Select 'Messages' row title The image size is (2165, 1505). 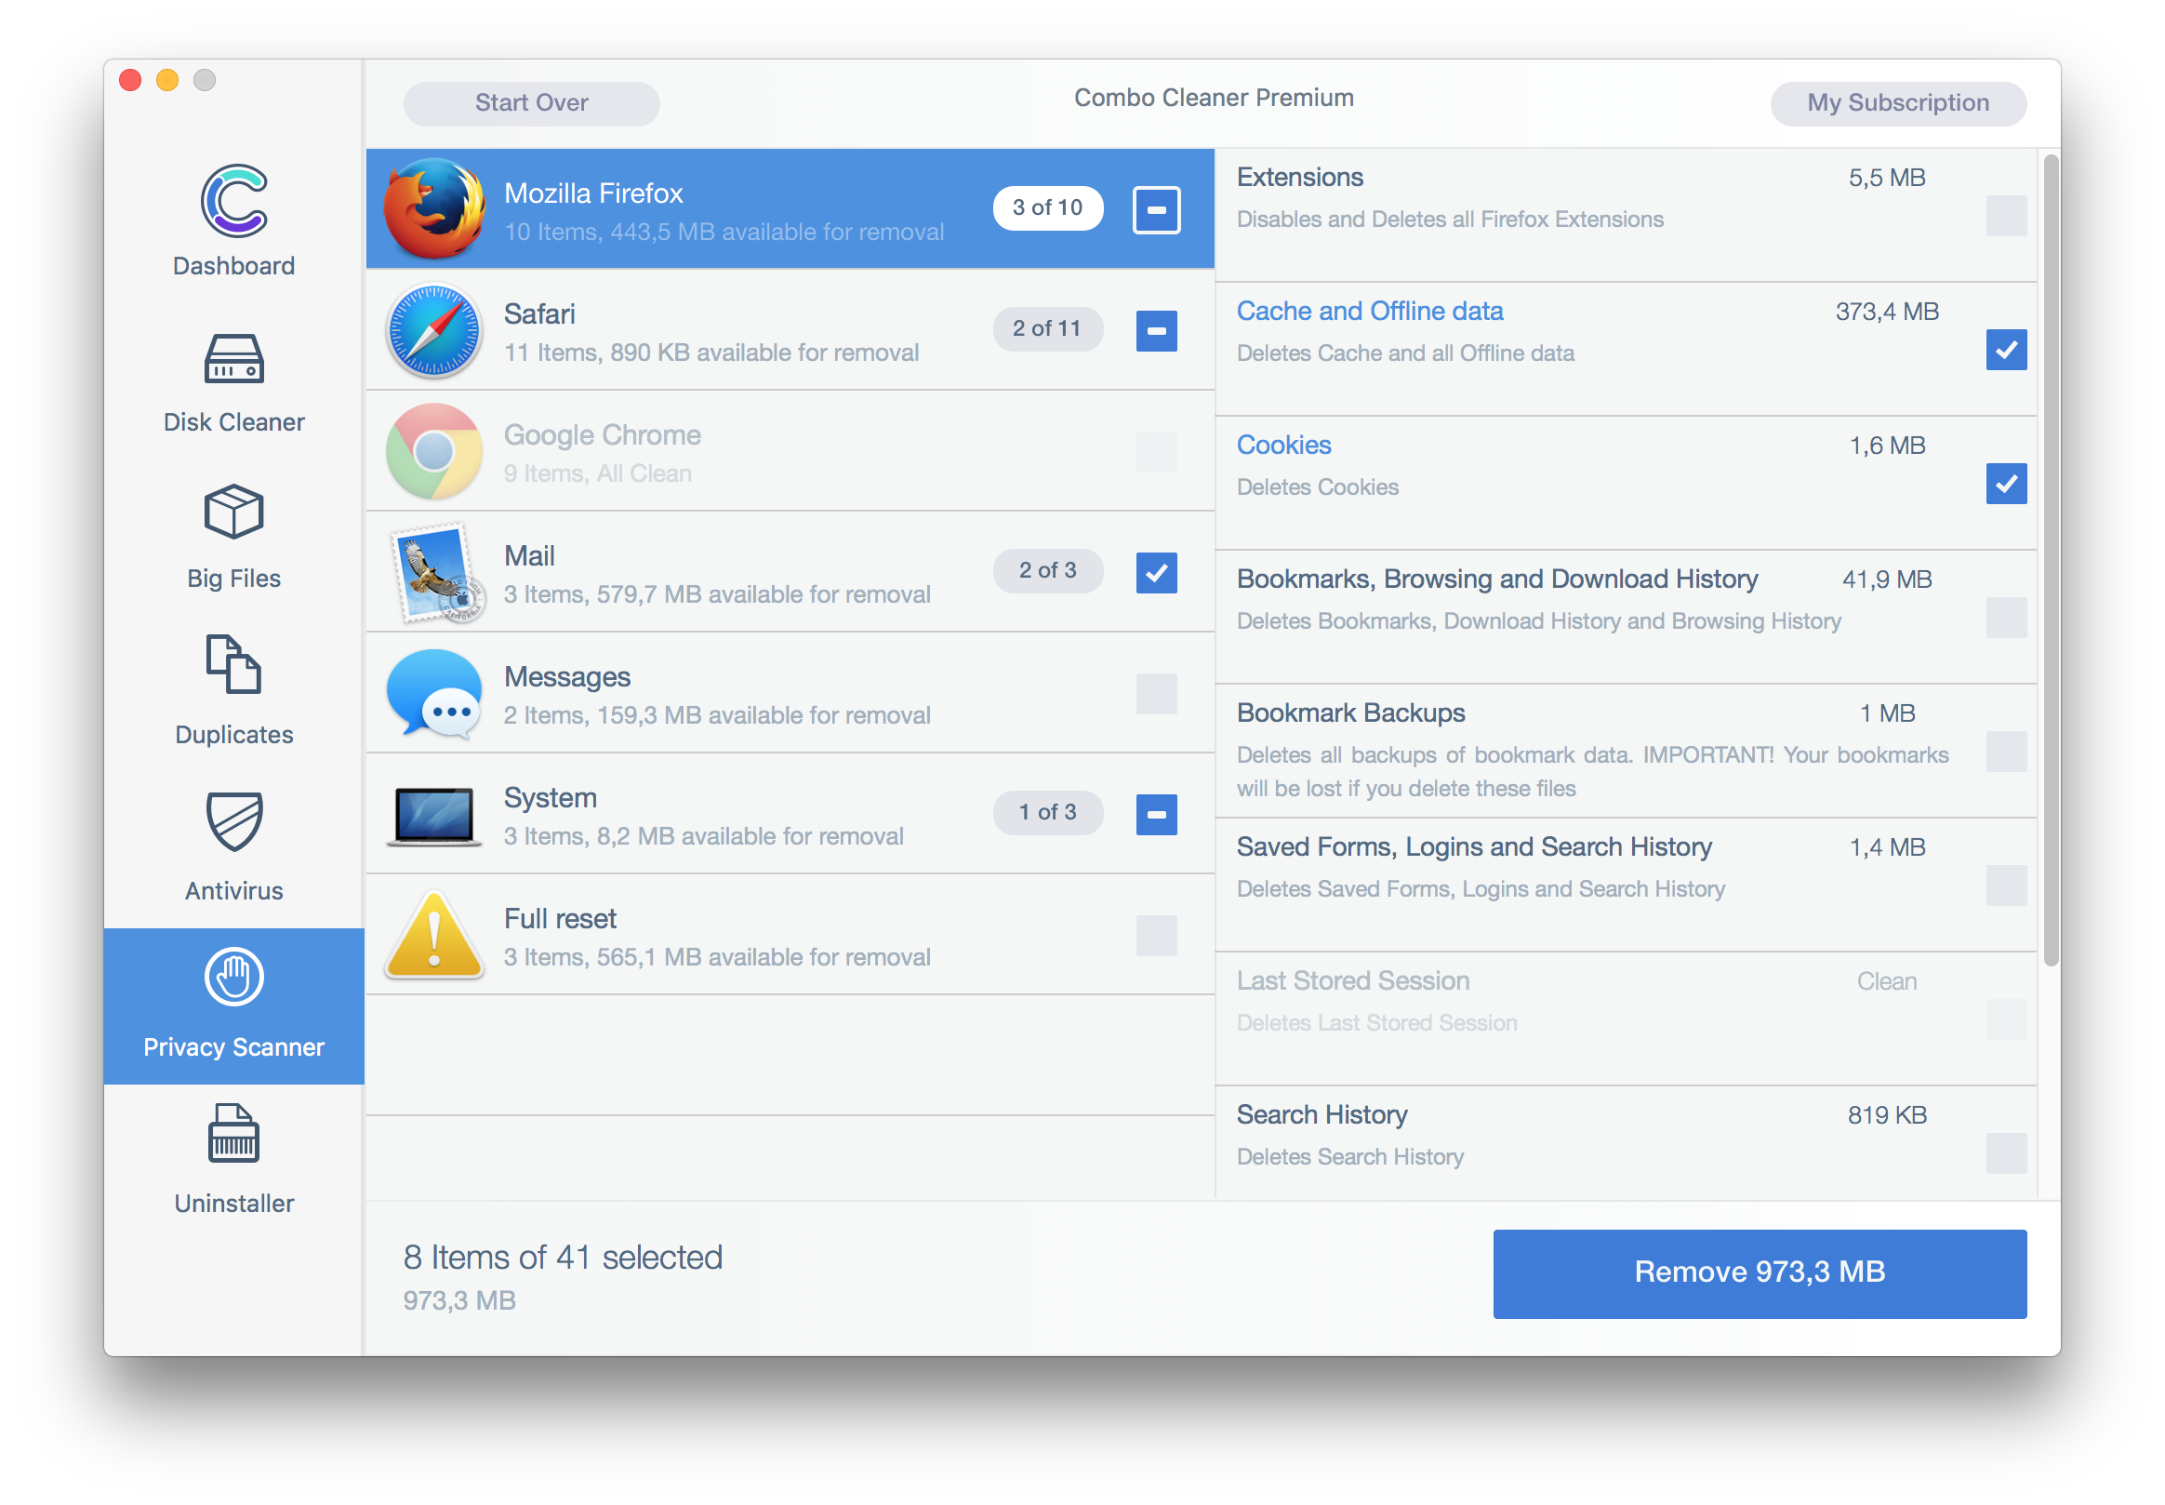(567, 677)
